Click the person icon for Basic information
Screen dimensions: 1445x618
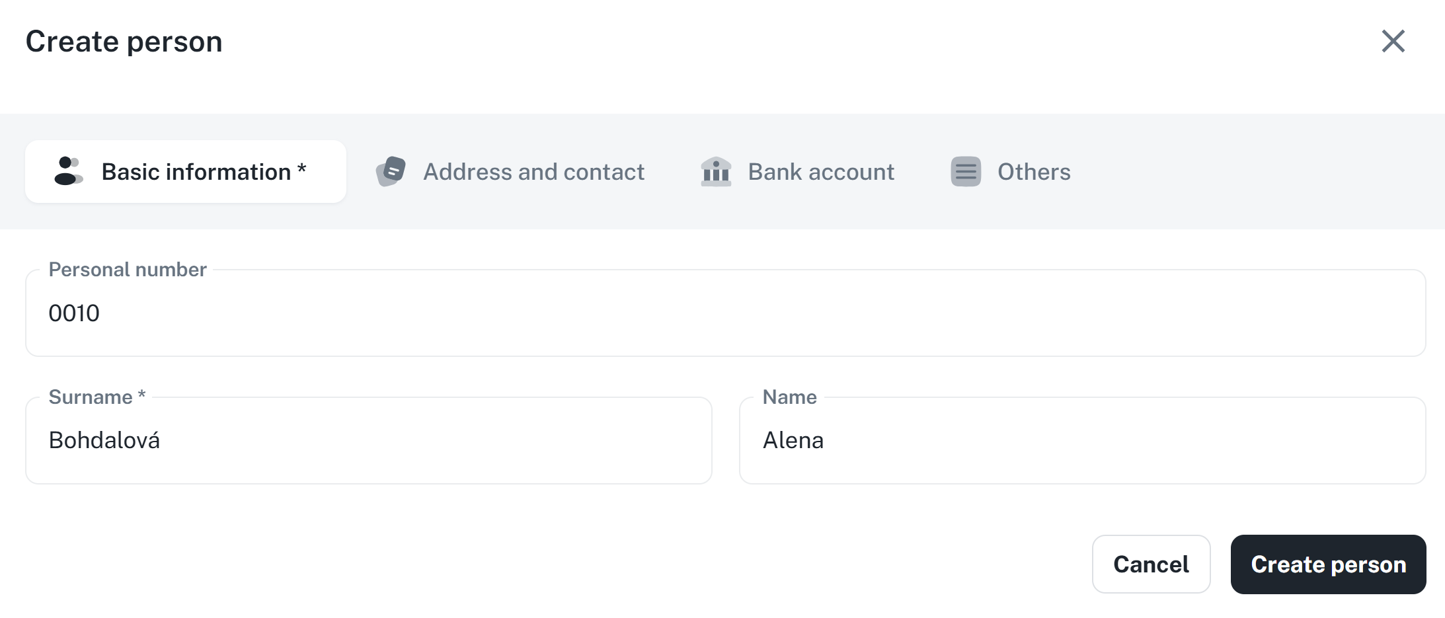pyautogui.click(x=68, y=171)
